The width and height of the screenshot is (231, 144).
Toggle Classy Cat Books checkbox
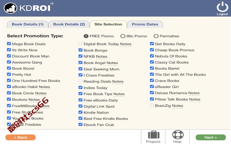(x=152, y=62)
